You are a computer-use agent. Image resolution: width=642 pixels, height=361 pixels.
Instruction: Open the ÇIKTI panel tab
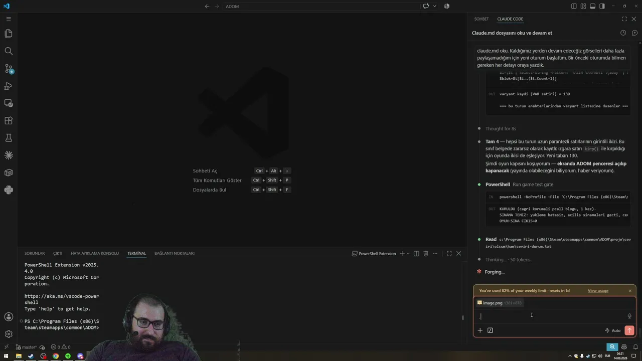tap(58, 254)
